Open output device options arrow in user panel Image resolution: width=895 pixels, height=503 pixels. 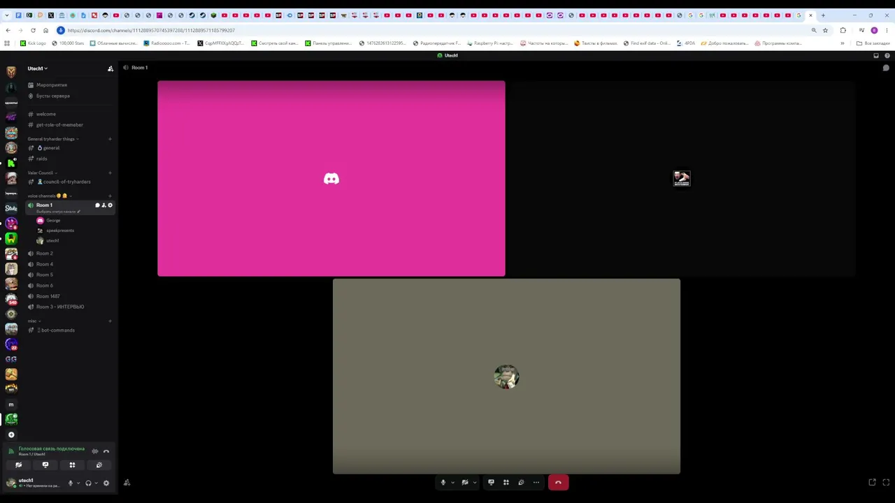point(96,483)
